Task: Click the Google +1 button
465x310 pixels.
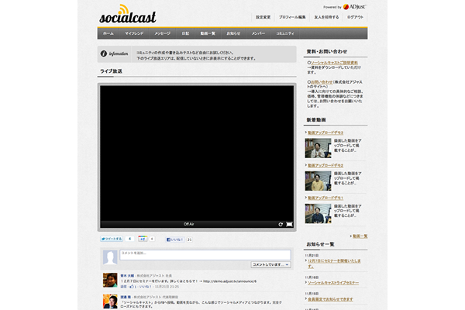Action: (143, 239)
